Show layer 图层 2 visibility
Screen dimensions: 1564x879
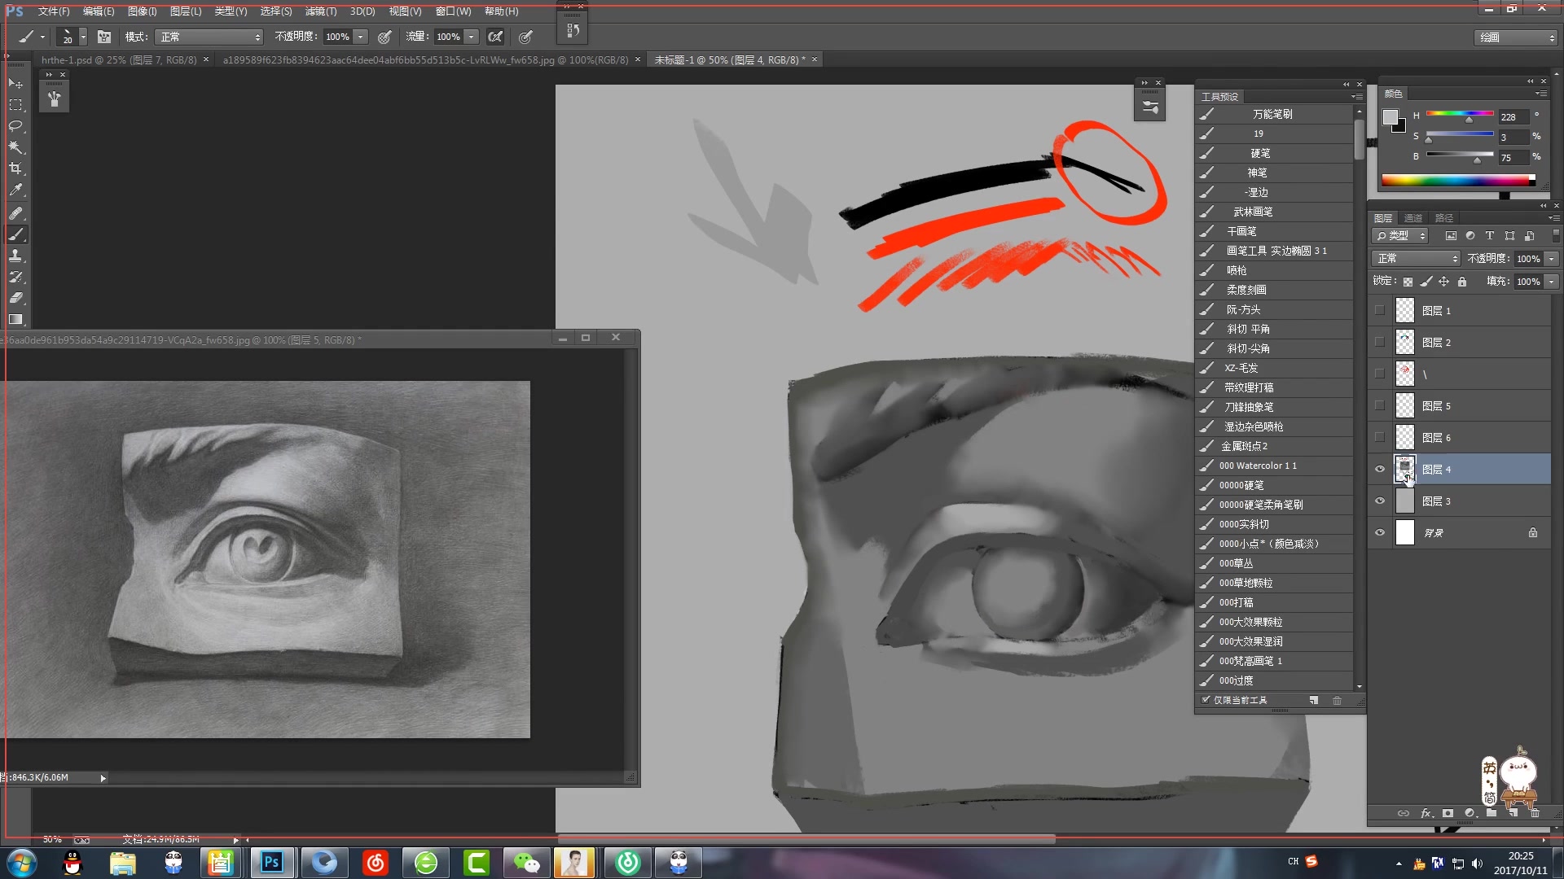pyautogui.click(x=1379, y=342)
